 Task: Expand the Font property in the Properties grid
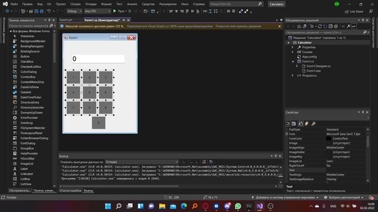(x=287, y=134)
